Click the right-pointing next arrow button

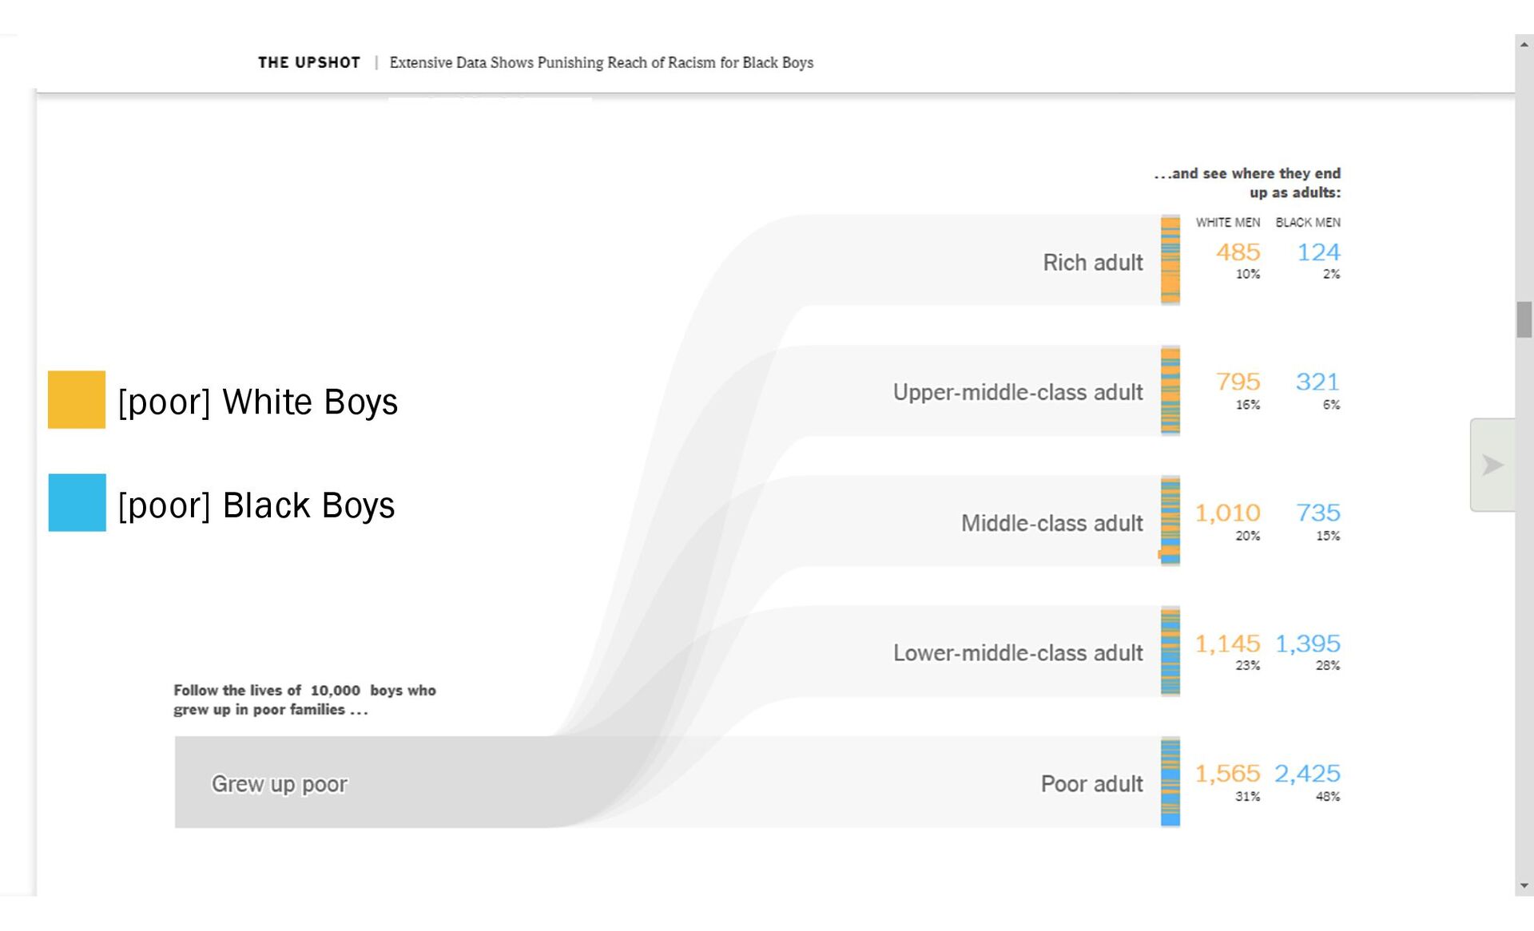point(1492,465)
